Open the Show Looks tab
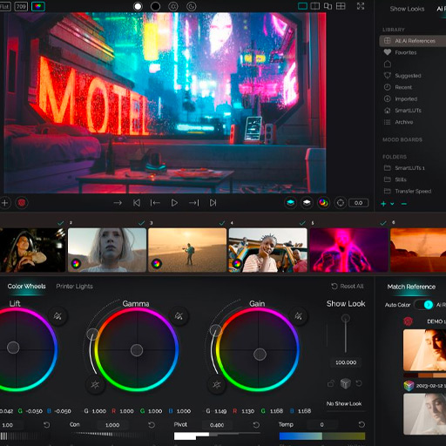This screenshot has width=446, height=446. pyautogui.click(x=407, y=9)
